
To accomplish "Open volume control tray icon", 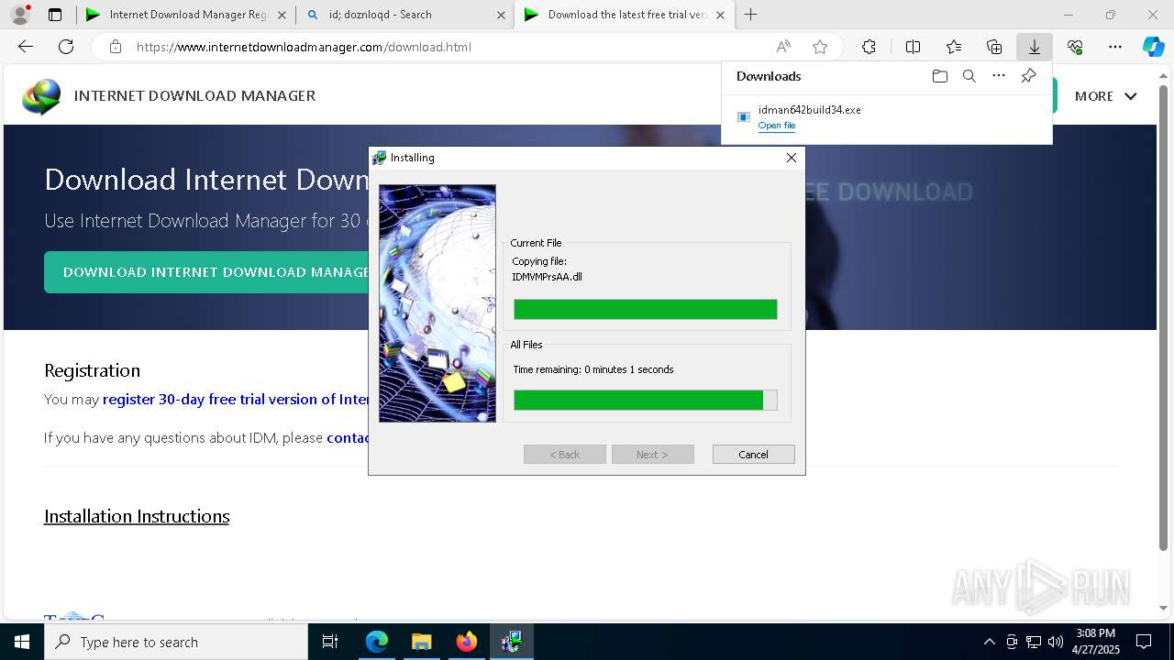I will click(x=1055, y=642).
